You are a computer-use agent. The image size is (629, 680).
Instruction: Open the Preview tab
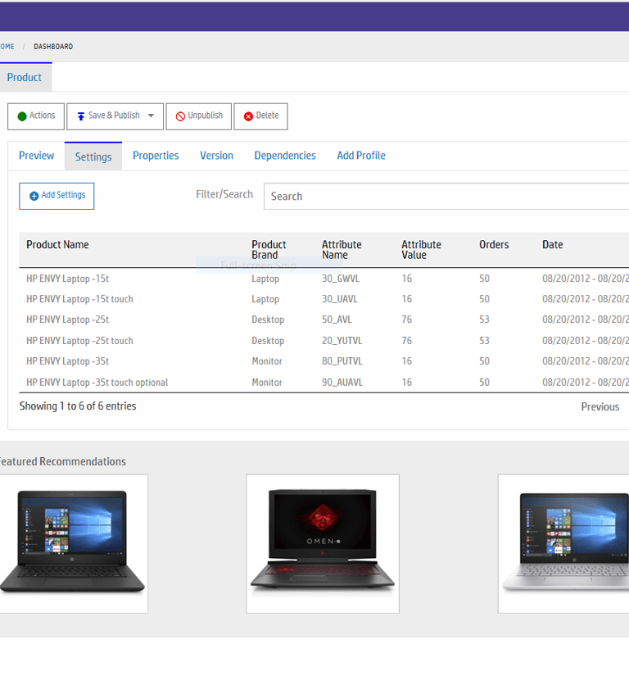[x=36, y=156]
